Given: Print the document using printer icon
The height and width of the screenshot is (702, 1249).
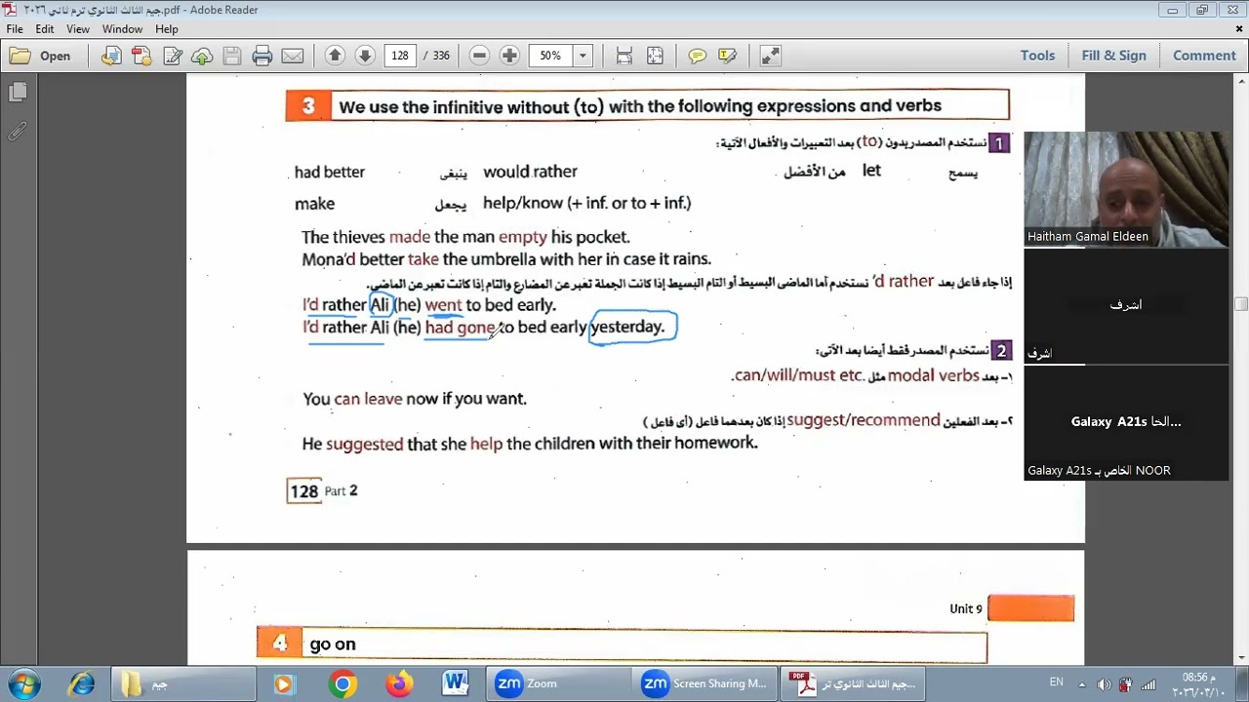Looking at the screenshot, I should 262,56.
